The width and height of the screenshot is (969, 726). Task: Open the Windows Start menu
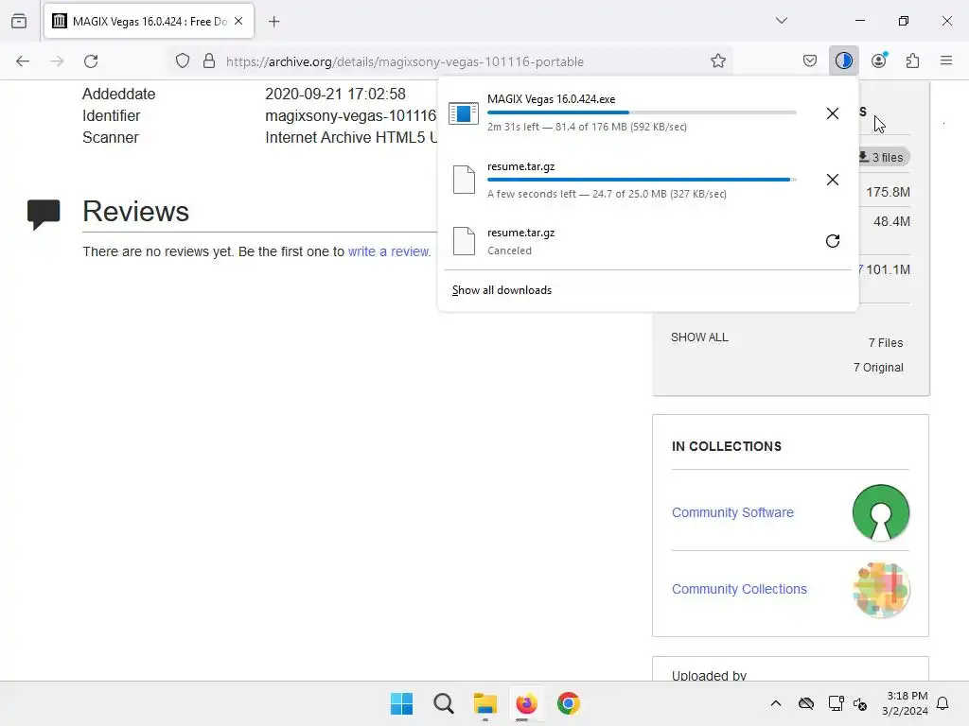point(401,703)
